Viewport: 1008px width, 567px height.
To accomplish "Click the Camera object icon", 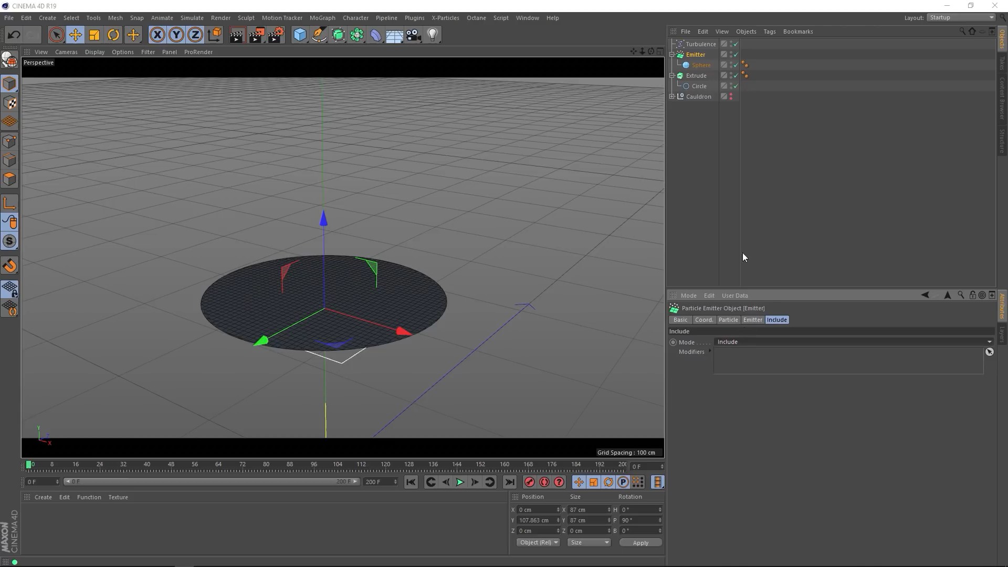I will [413, 35].
